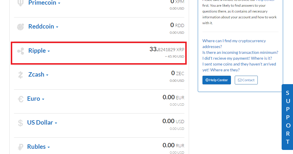Viewport: 293px width, 154px height.
Task: Click the Zcash logo icon
Action: point(20,75)
